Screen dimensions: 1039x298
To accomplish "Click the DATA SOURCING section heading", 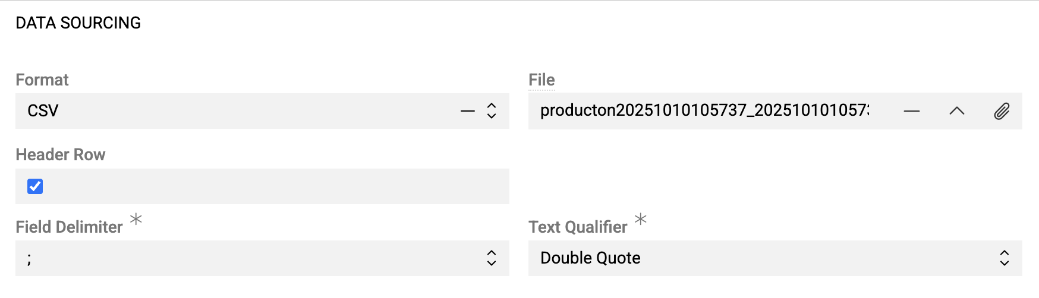I will tap(78, 23).
